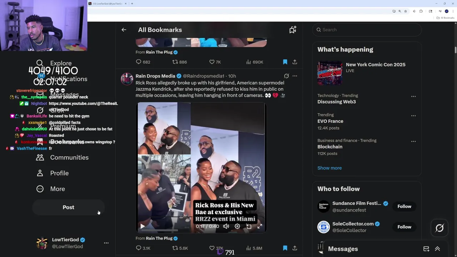Open the browser profile avatar
The height and width of the screenshot is (257, 457).
(446, 11)
